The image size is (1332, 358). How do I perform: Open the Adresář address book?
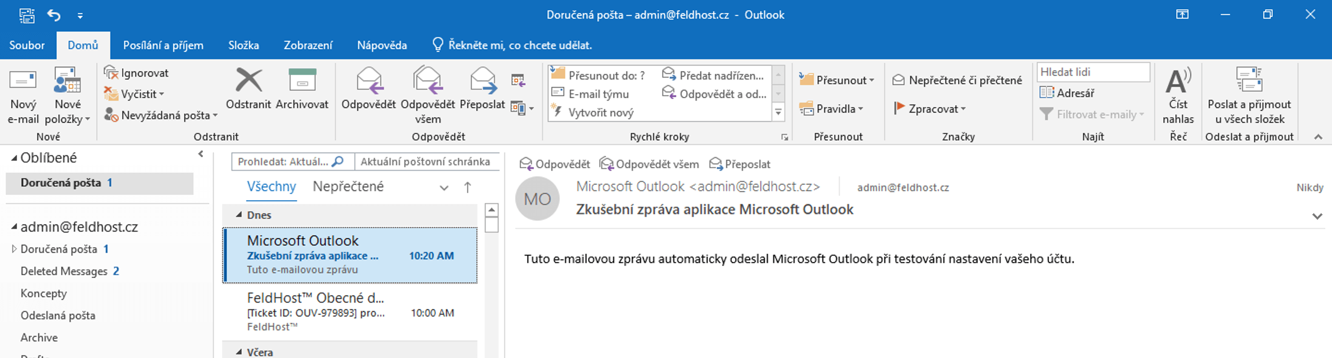(1067, 93)
